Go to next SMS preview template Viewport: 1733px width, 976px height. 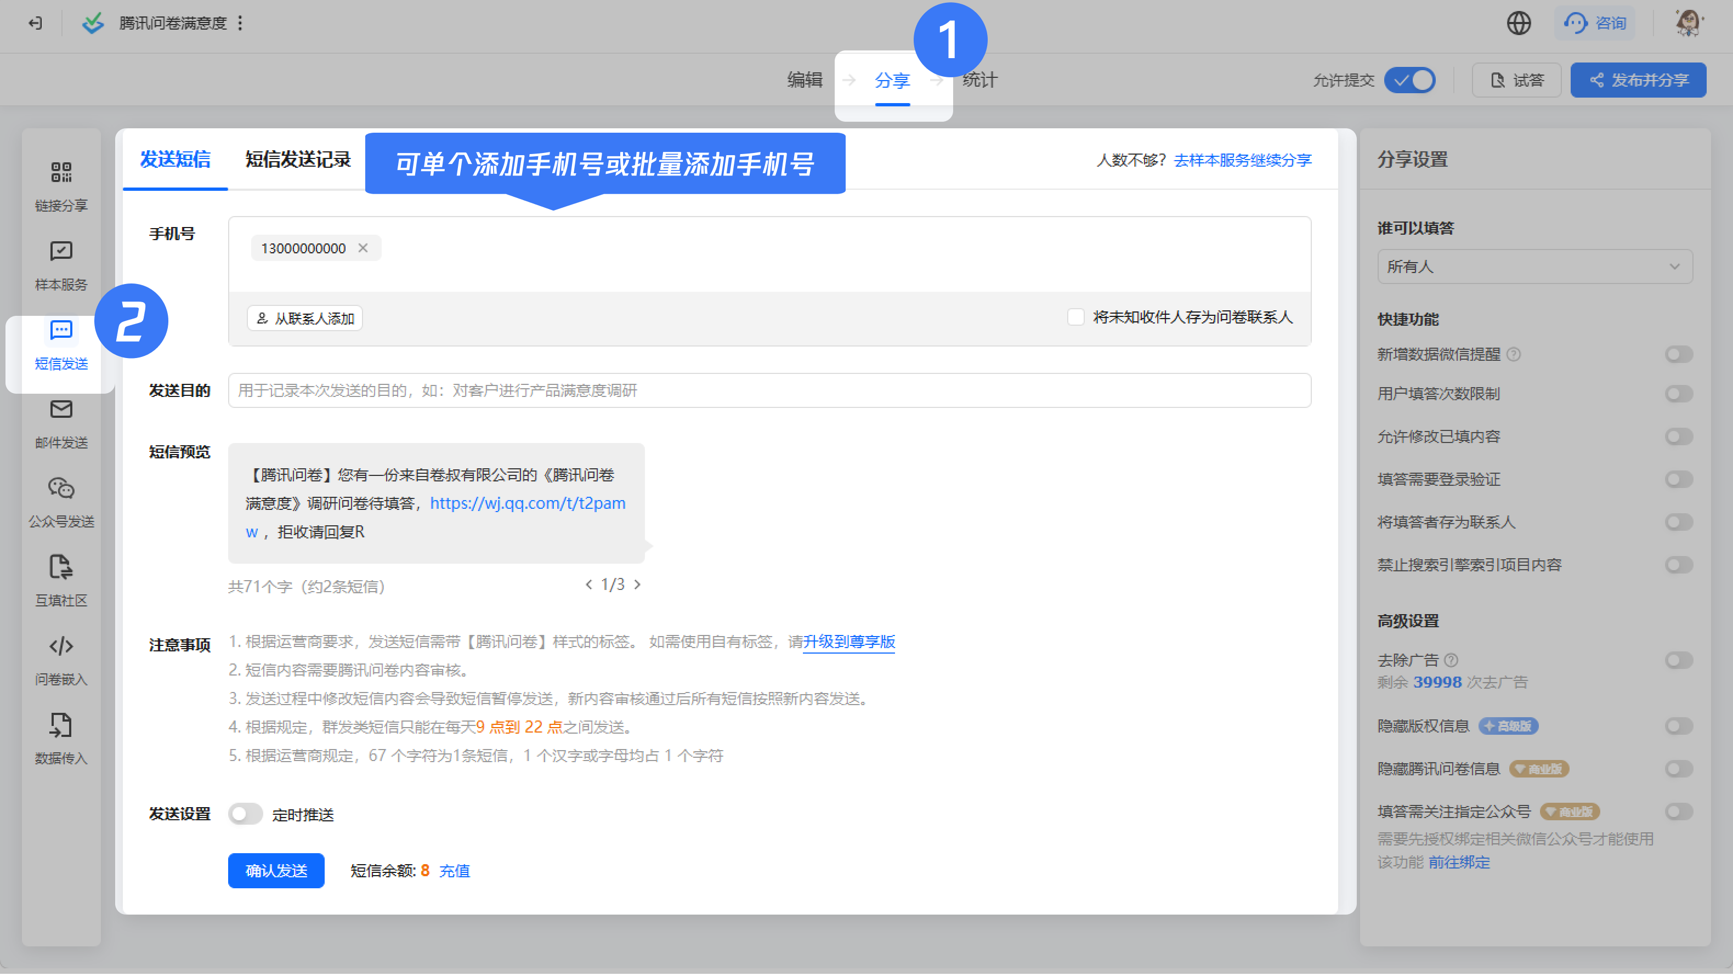tap(637, 585)
